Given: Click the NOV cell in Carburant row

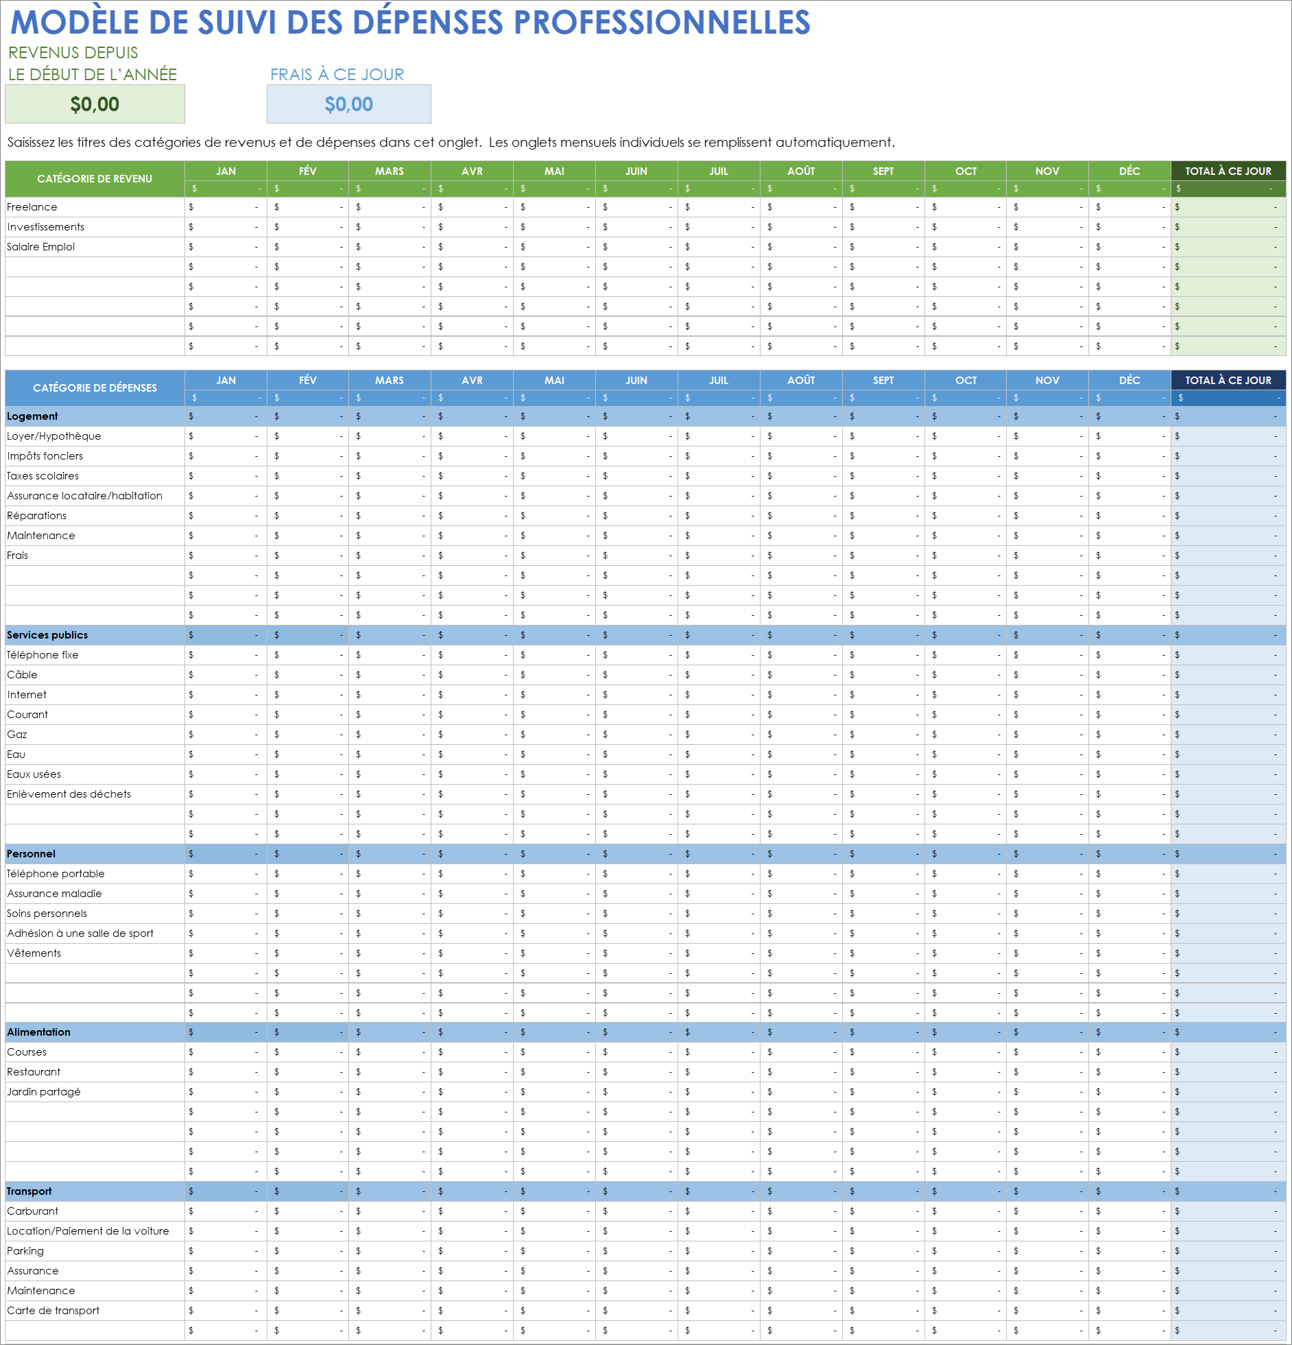Looking at the screenshot, I should point(1047,1212).
